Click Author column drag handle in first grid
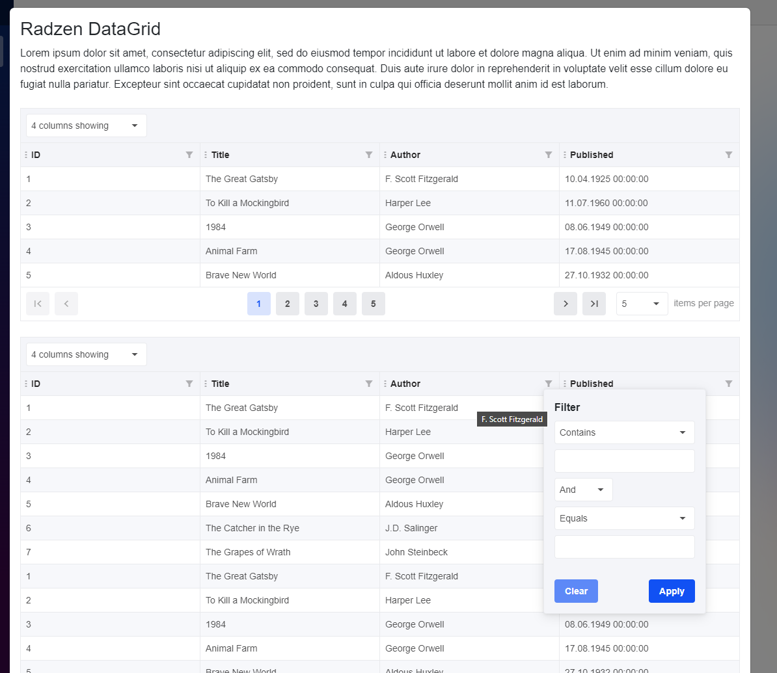This screenshot has width=777, height=673. (x=385, y=155)
